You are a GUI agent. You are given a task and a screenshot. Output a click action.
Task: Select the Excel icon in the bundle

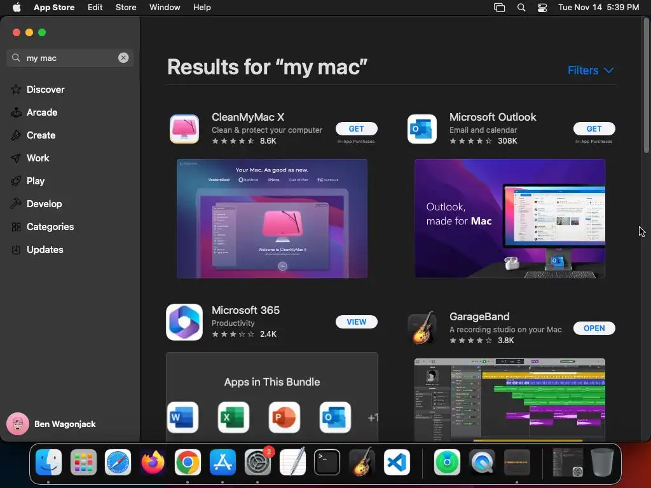click(x=233, y=417)
